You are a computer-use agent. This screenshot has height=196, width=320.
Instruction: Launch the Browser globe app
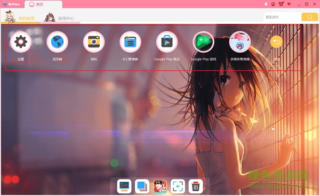(57, 42)
